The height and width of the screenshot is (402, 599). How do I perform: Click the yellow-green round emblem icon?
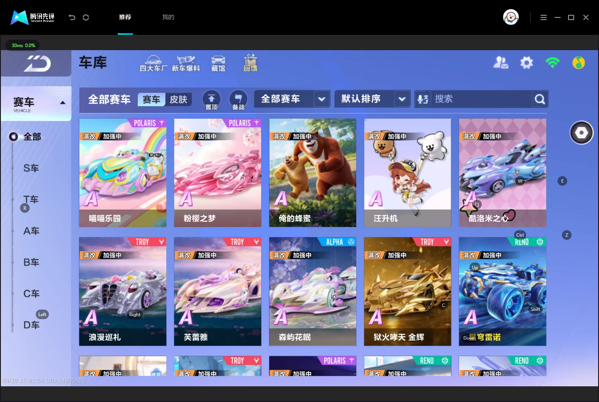point(579,63)
